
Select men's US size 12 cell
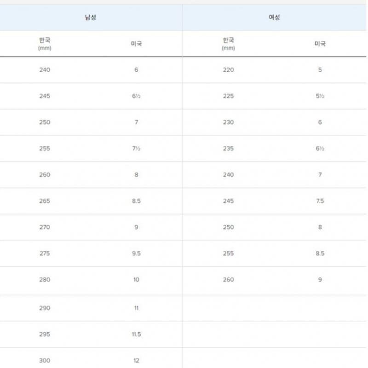pos(136,361)
